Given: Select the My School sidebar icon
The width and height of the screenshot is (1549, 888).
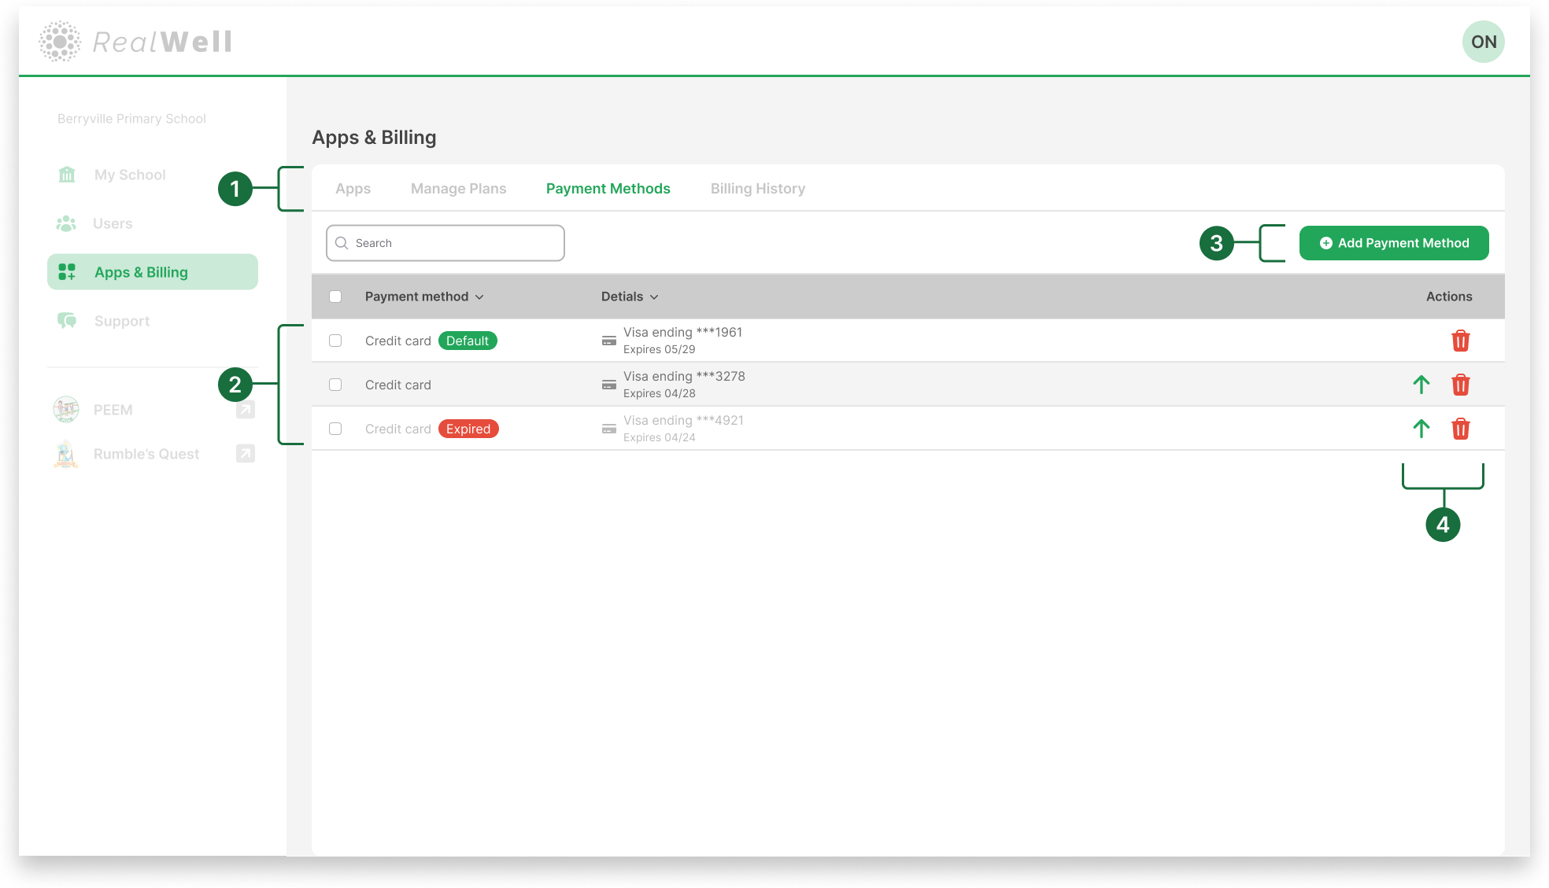Looking at the screenshot, I should (67, 174).
